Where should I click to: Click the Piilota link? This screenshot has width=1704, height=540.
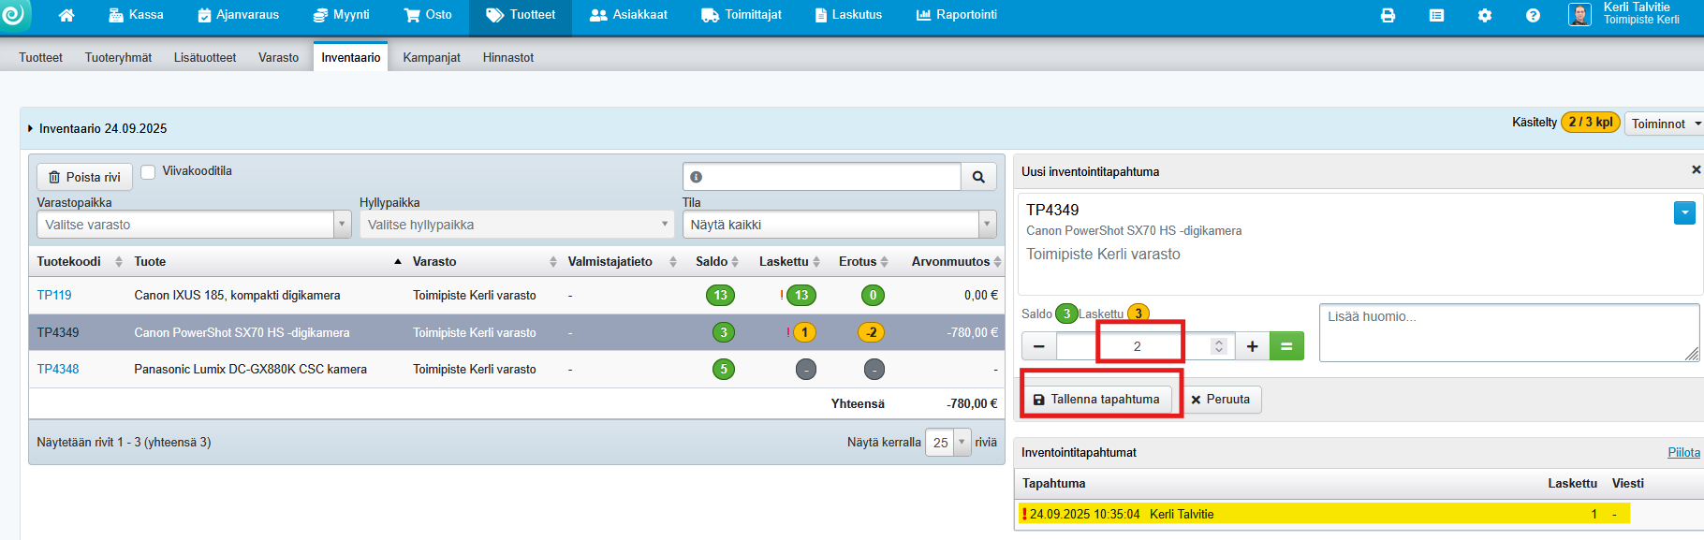[1682, 453]
